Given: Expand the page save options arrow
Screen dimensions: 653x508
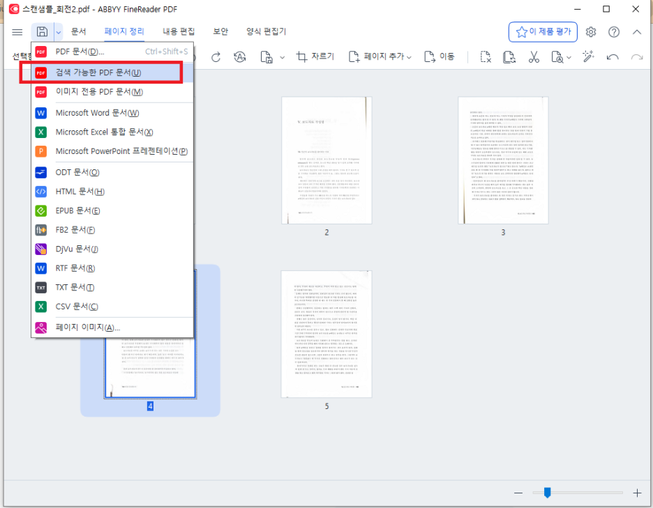Looking at the screenshot, I should 283,57.
